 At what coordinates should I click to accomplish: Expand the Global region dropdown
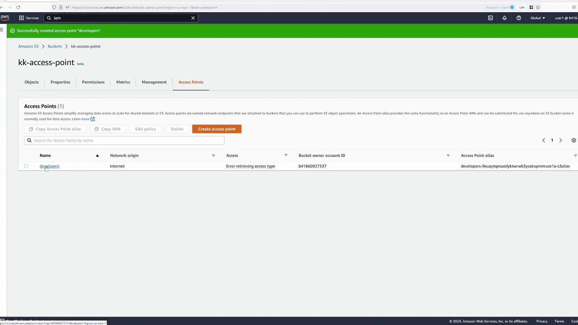point(537,18)
